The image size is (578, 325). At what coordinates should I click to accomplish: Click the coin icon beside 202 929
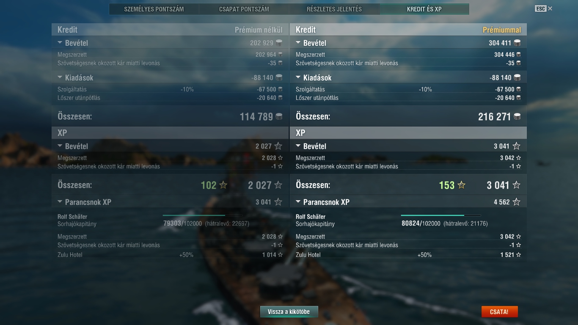pos(278,43)
